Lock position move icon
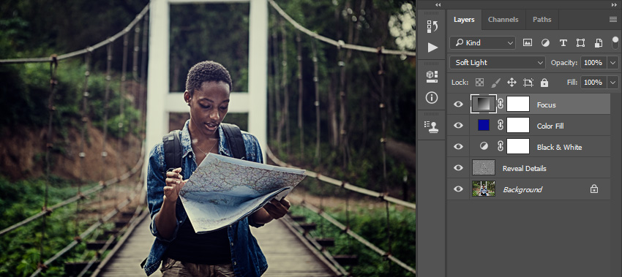This screenshot has width=622, height=277. 512,83
